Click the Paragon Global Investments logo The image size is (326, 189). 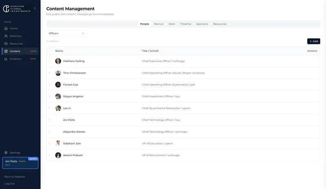coord(17,9)
